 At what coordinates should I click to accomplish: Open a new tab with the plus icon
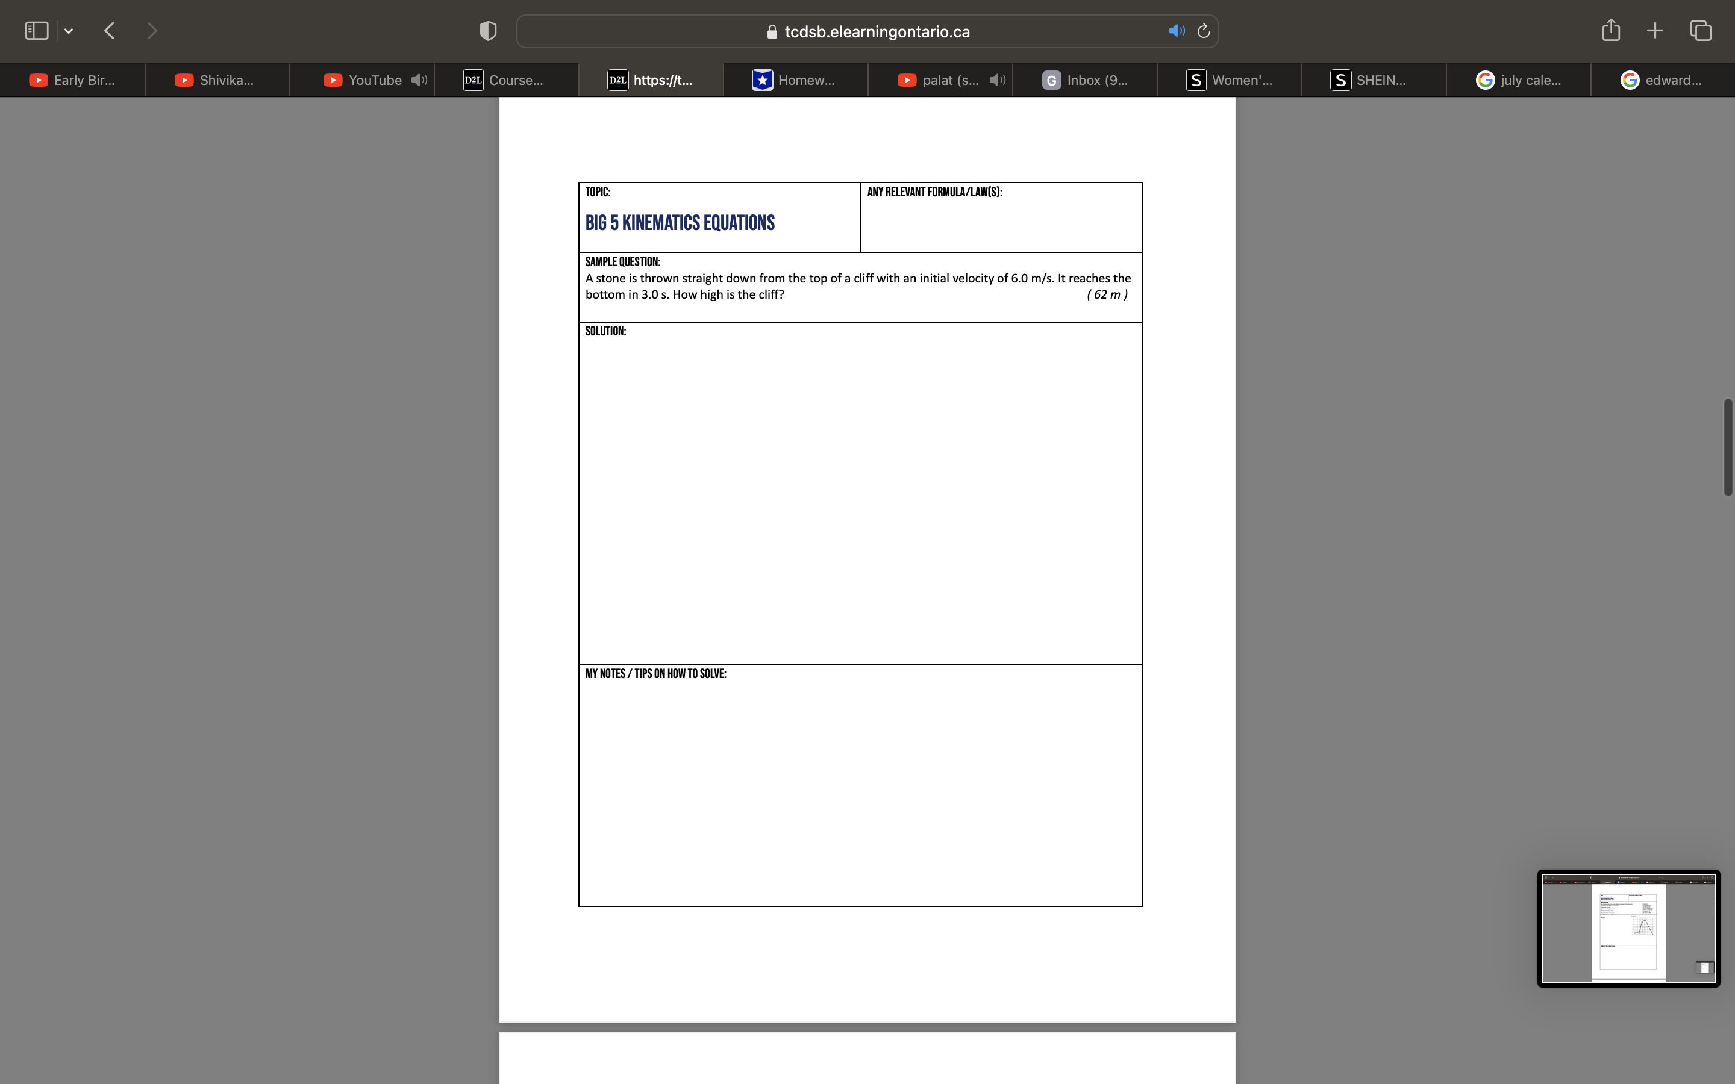pos(1655,30)
